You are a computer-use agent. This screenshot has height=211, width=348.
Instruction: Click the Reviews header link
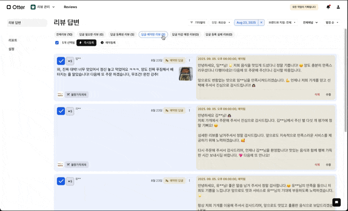click(70, 7)
